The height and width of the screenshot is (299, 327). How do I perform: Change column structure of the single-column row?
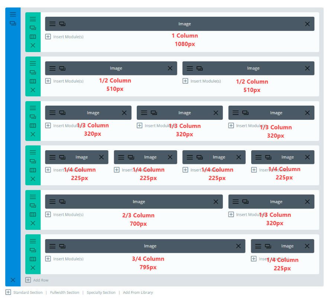click(33, 36)
